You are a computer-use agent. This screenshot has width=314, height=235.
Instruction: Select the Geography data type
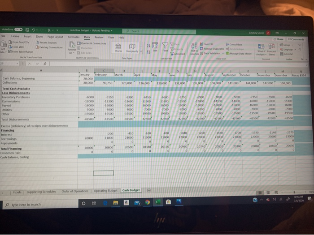(132, 48)
